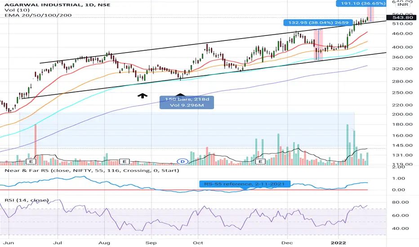Click the 160.00 price axis label
The height and width of the screenshot is (247, 419).
(x=403, y=135)
